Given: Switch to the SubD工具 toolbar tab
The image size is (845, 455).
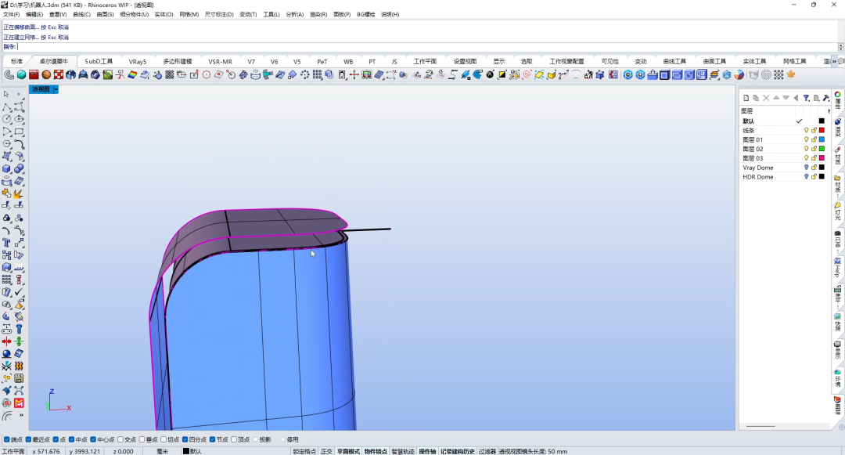Looking at the screenshot, I should click(x=99, y=61).
